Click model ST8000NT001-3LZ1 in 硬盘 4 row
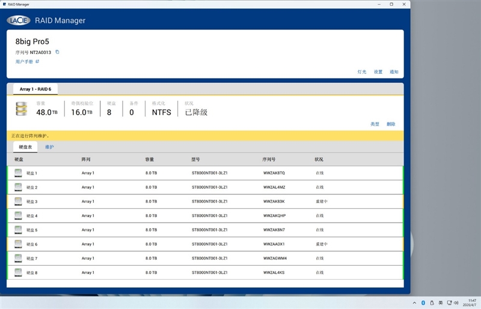This screenshot has height=309, width=481. [x=210, y=215]
